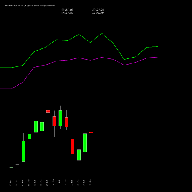This screenshot has height=192, width=192.
Task: Click the red candle body above 10 Feb
Action: pyautogui.click(x=54, y=121)
